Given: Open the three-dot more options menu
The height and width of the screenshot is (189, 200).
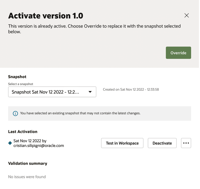Looking at the screenshot, I should [x=186, y=143].
